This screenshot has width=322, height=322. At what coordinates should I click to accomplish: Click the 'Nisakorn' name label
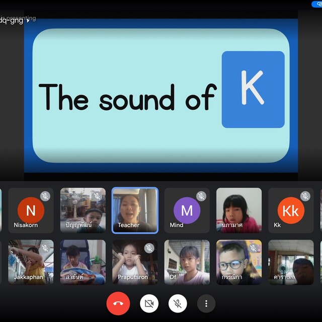[x=26, y=225]
